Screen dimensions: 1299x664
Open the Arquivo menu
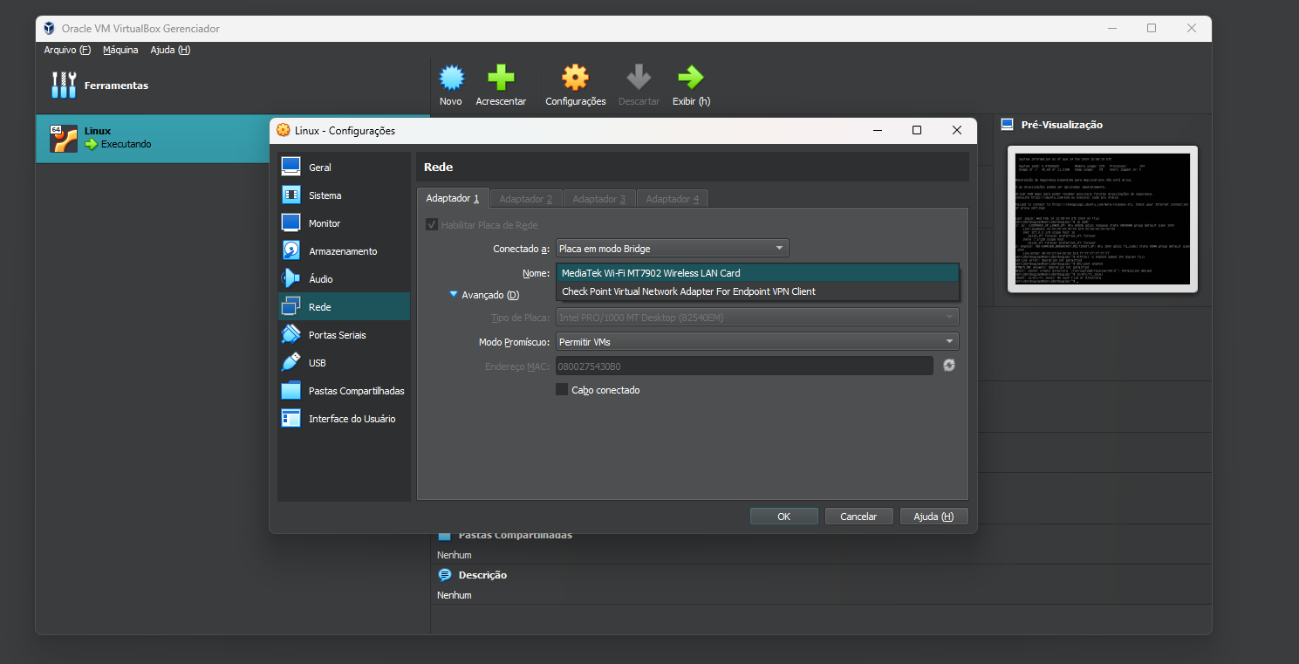tap(67, 50)
